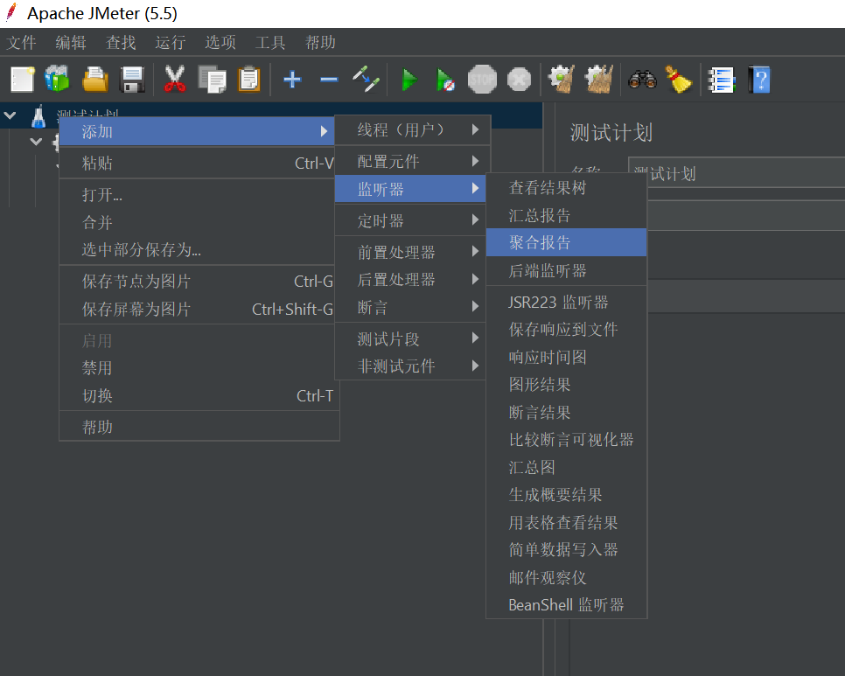Select JSR223 监听器 entry
This screenshot has width=845, height=676.
click(566, 302)
